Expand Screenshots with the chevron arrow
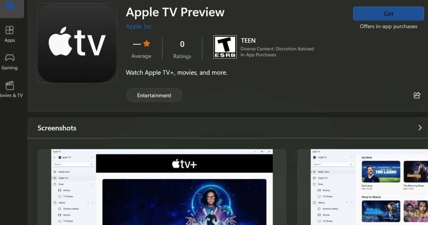This screenshot has width=428, height=225. tap(420, 128)
